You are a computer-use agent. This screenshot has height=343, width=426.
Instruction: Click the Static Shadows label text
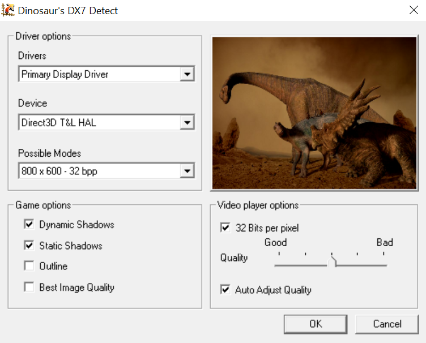coord(71,246)
